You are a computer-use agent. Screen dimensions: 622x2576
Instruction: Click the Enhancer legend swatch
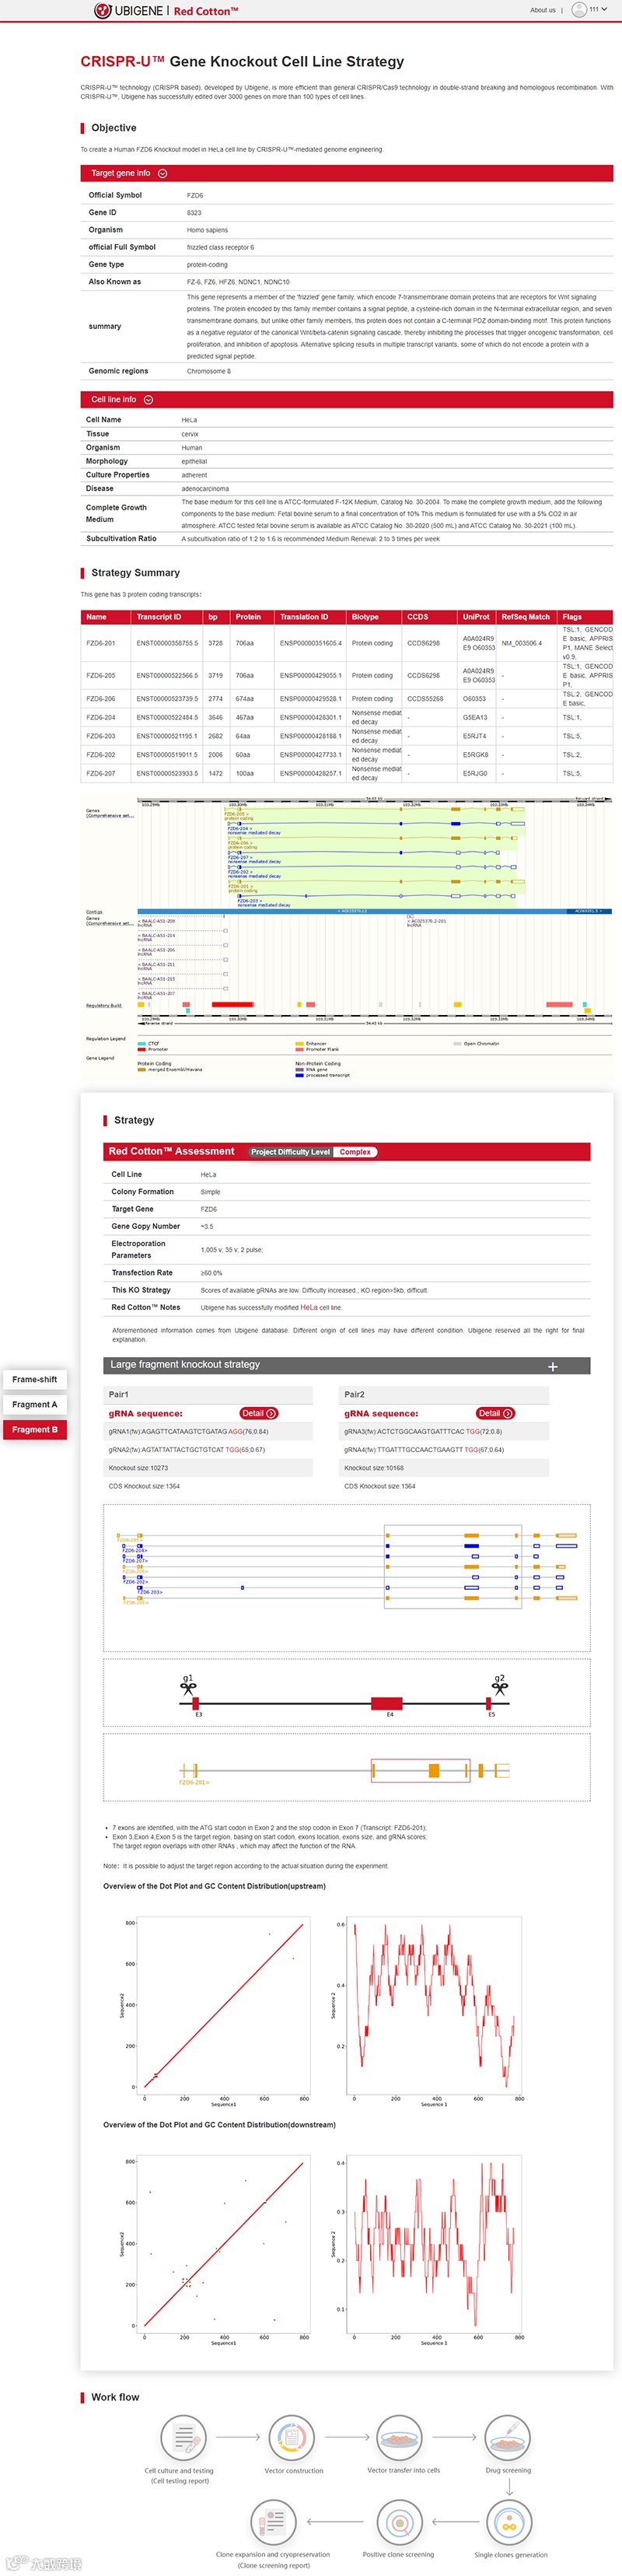tap(299, 1043)
